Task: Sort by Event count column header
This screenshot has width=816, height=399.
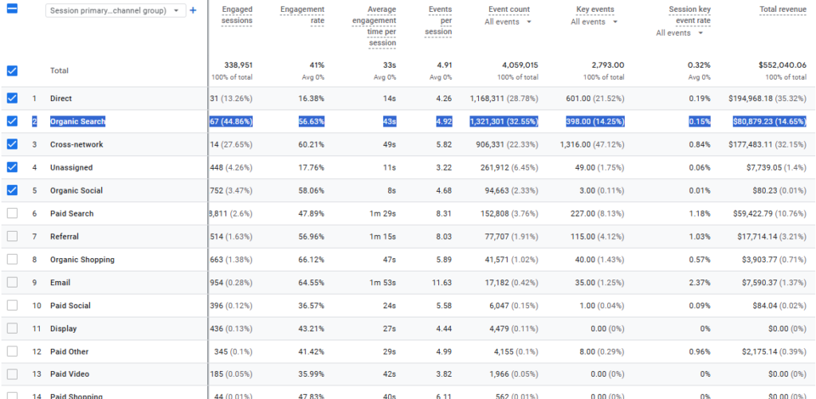Action: click(x=509, y=10)
